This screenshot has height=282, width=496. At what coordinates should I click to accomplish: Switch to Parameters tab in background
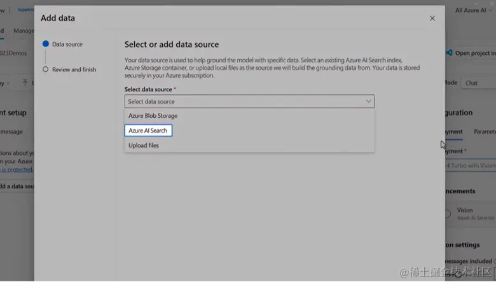pyautogui.click(x=485, y=132)
